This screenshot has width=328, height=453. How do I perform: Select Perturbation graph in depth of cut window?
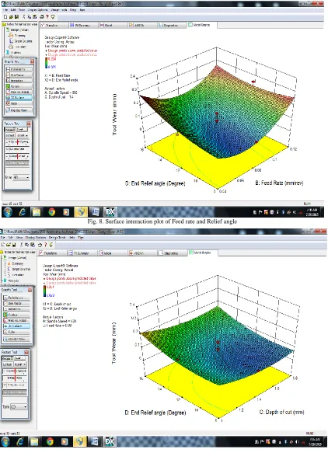coord(16,298)
